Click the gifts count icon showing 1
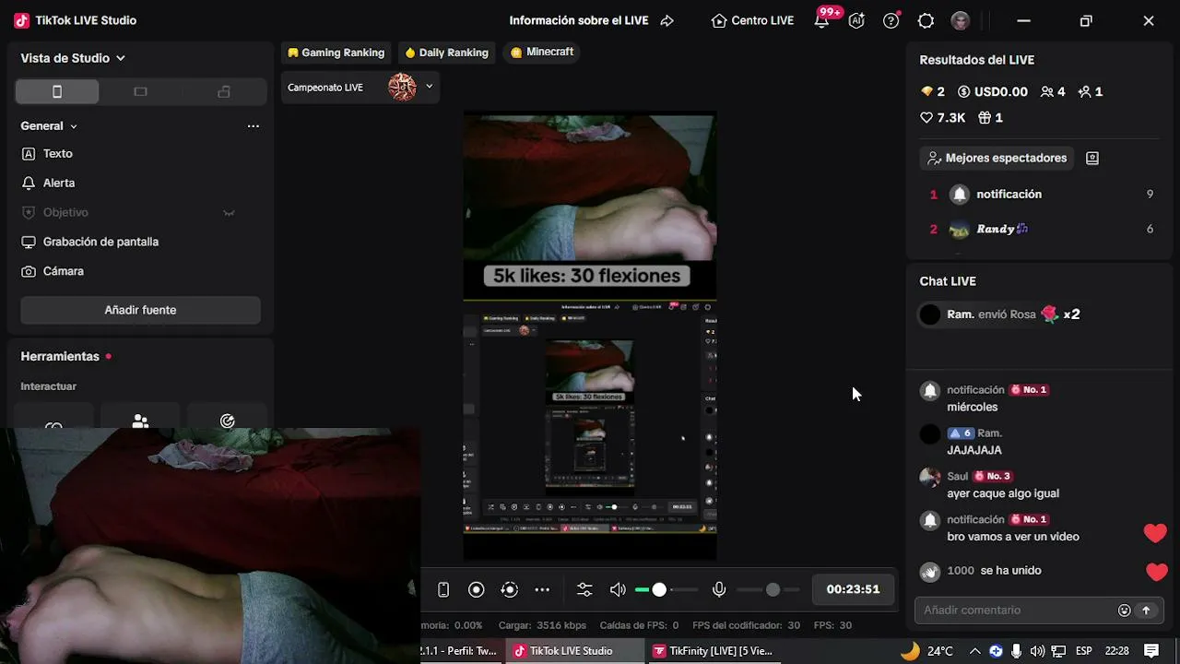 click(x=990, y=118)
